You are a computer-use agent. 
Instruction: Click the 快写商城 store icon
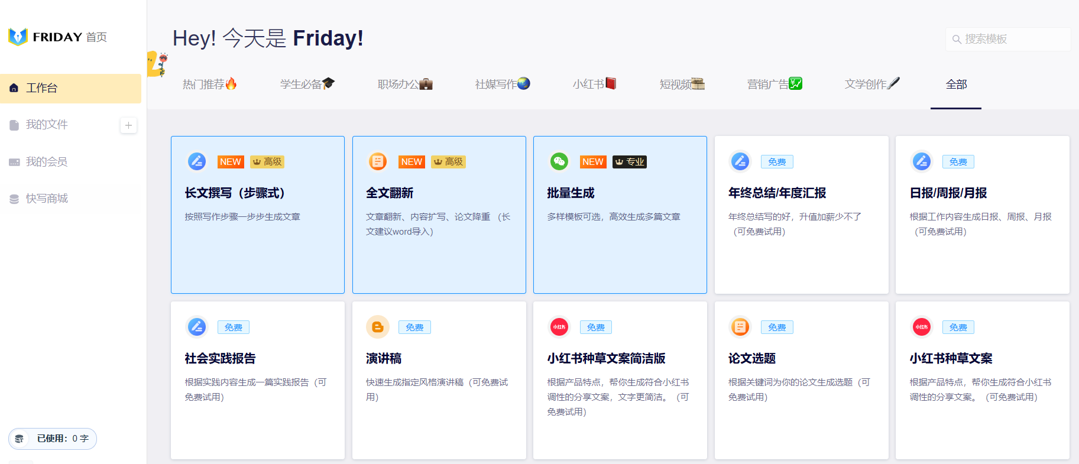click(x=14, y=199)
